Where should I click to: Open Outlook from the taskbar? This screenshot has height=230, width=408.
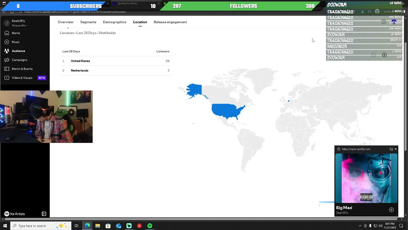coord(119,226)
